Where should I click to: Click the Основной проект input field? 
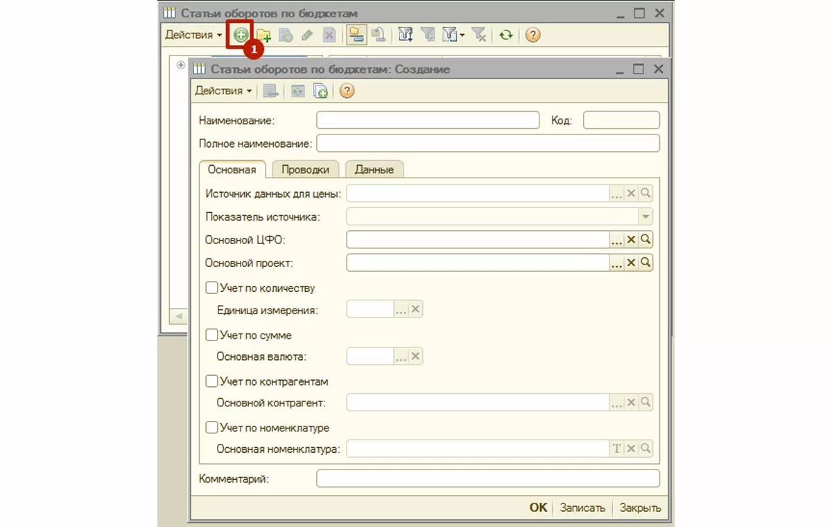point(478,263)
